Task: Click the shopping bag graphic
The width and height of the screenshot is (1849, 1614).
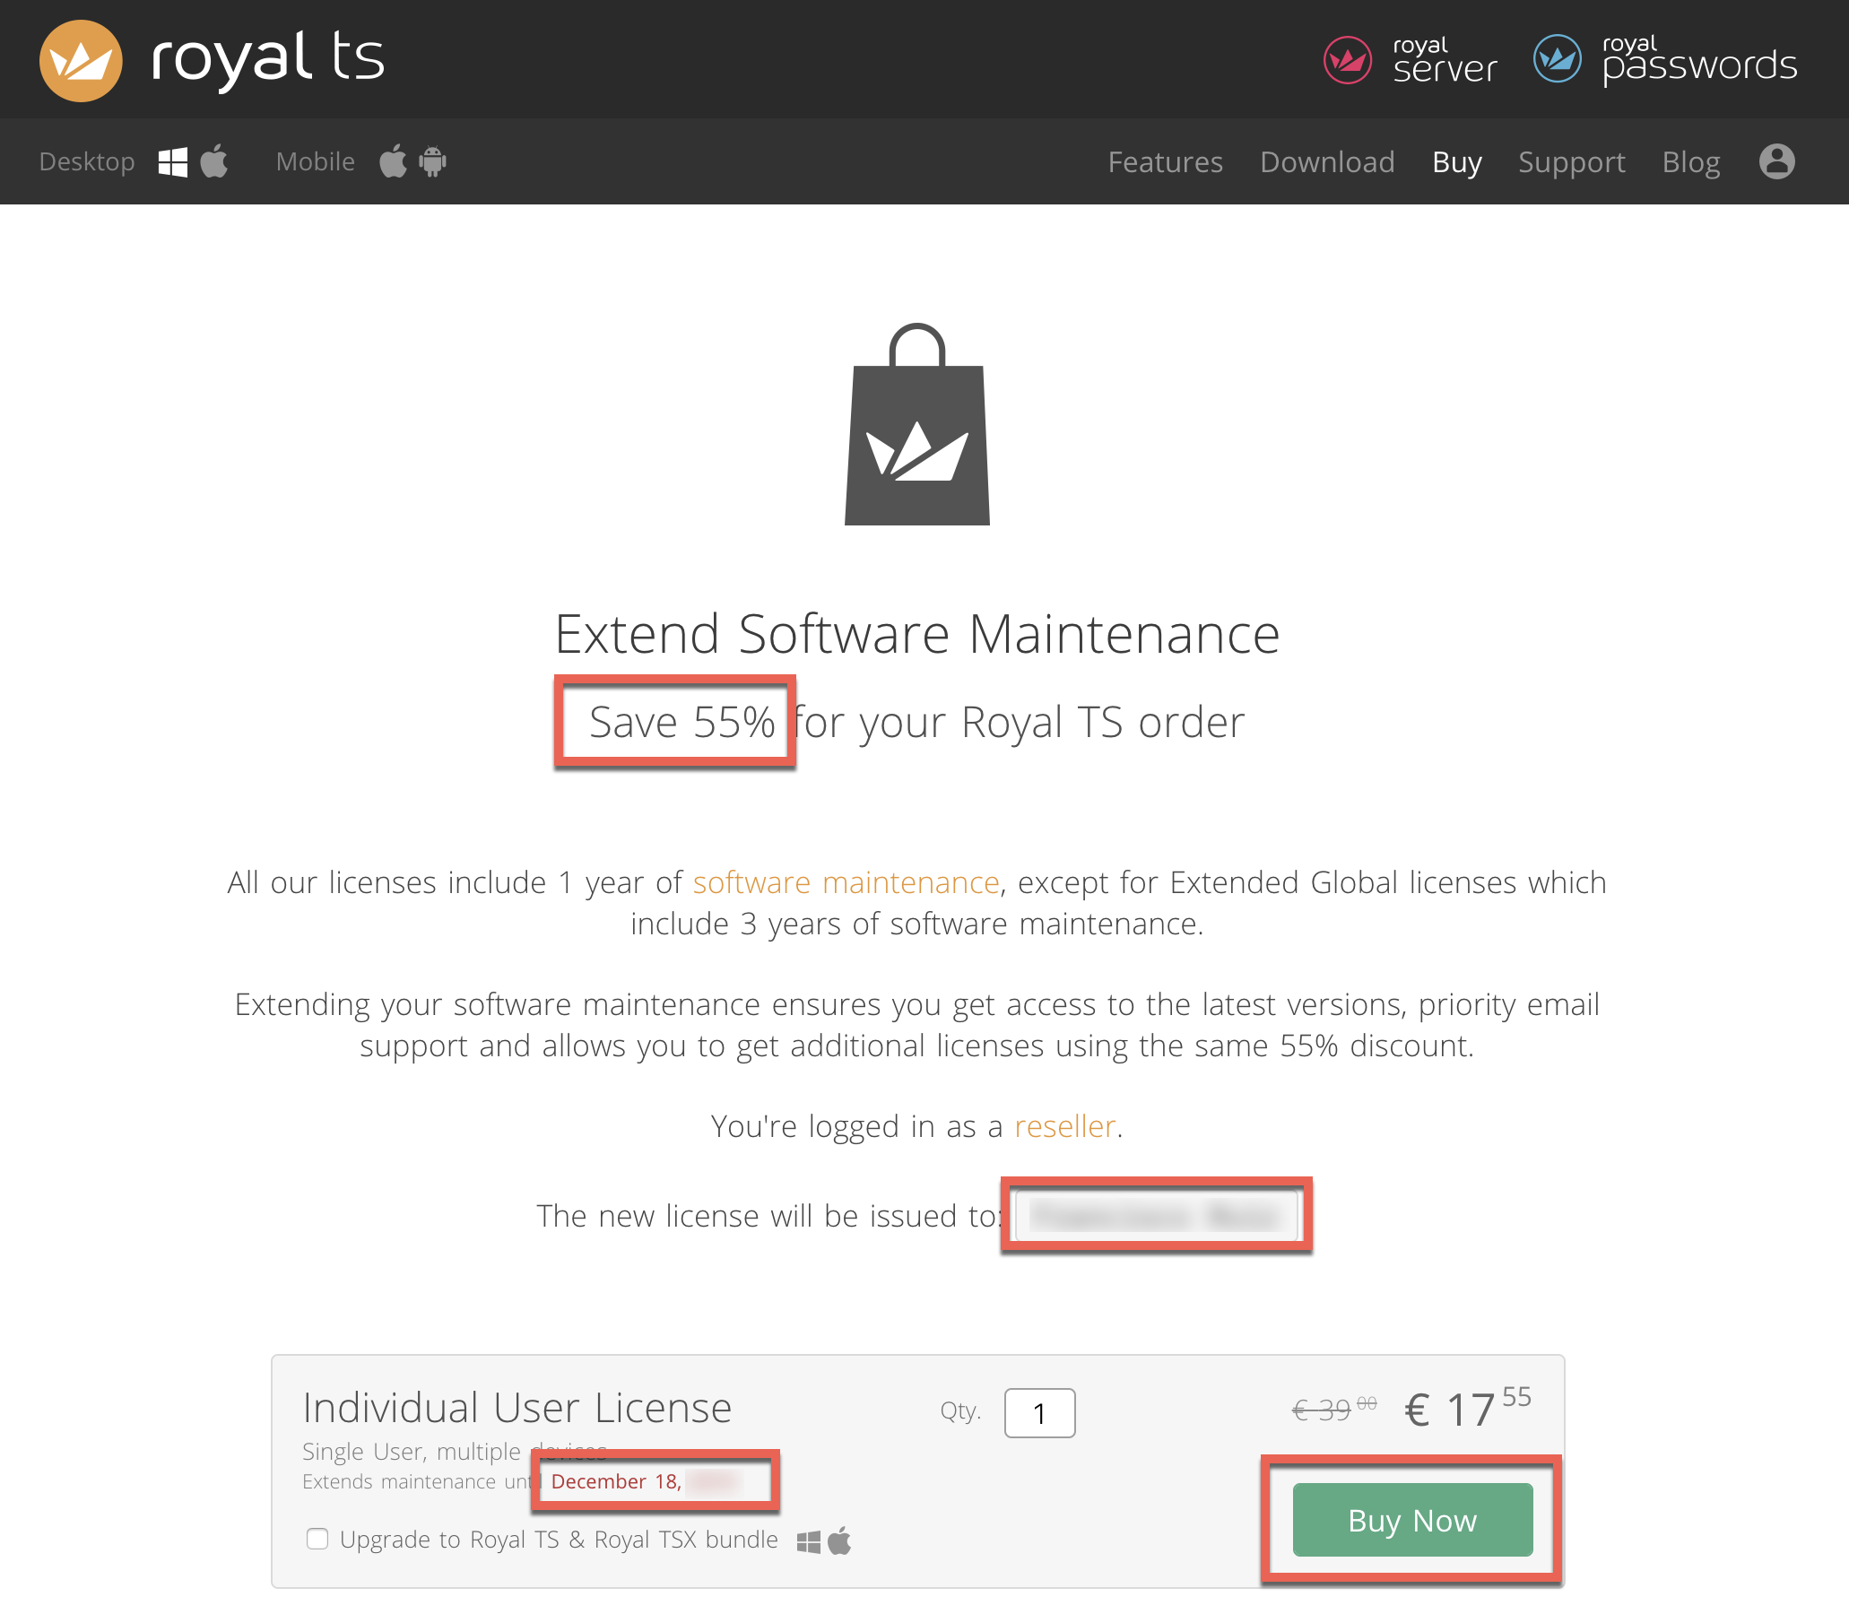Action: pyautogui.click(x=916, y=424)
